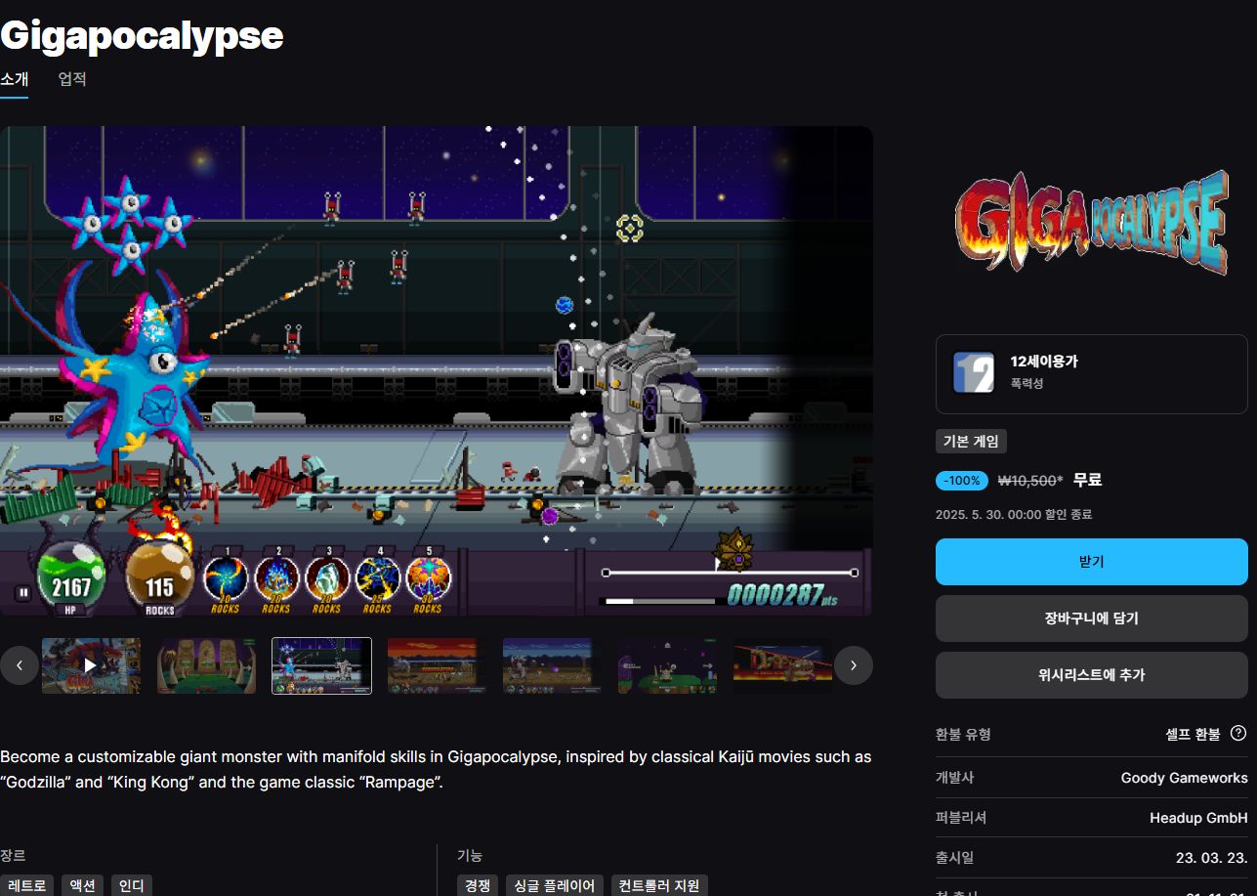Click the 싱글 플레이어 feature tag
The image size is (1257, 896).
(555, 885)
